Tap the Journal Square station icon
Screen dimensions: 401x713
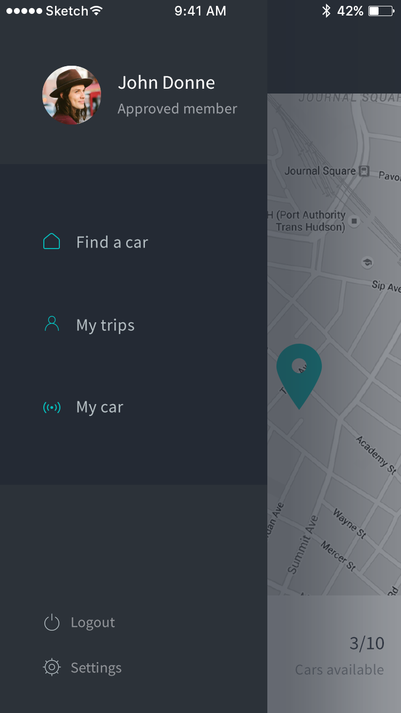(x=364, y=171)
